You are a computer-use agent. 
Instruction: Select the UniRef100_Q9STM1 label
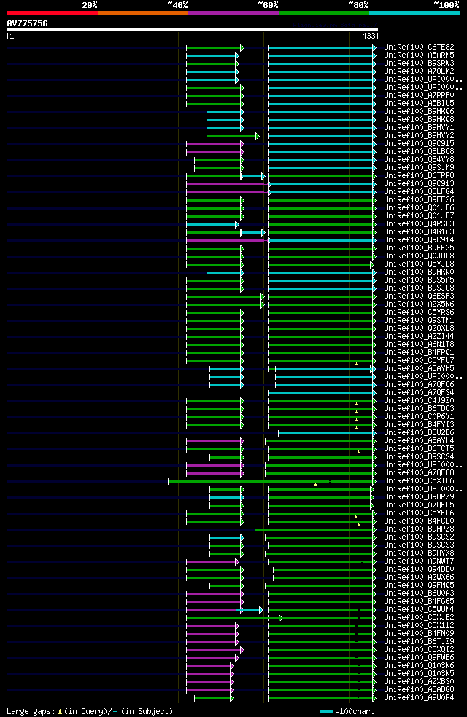pyautogui.click(x=419, y=321)
